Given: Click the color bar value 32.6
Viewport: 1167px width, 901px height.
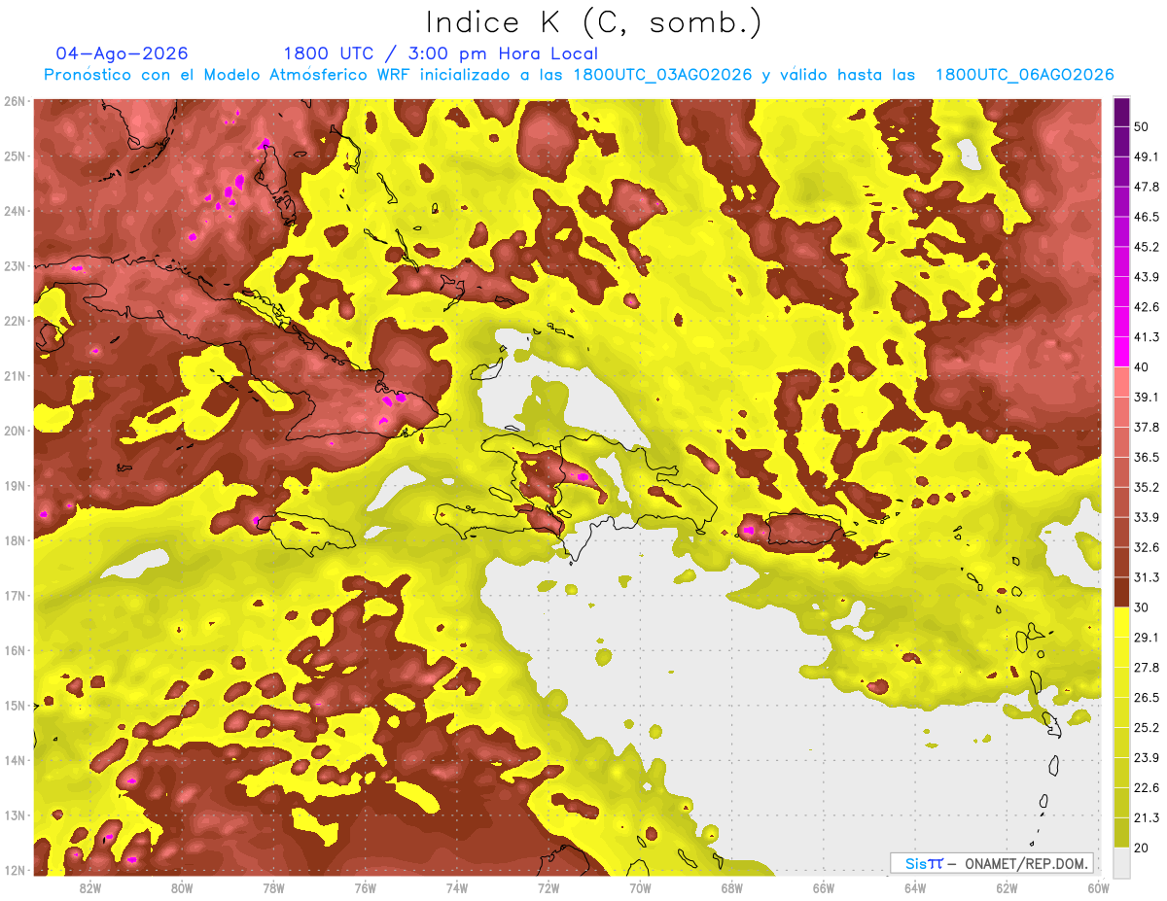Looking at the screenshot, I should [x=1147, y=547].
